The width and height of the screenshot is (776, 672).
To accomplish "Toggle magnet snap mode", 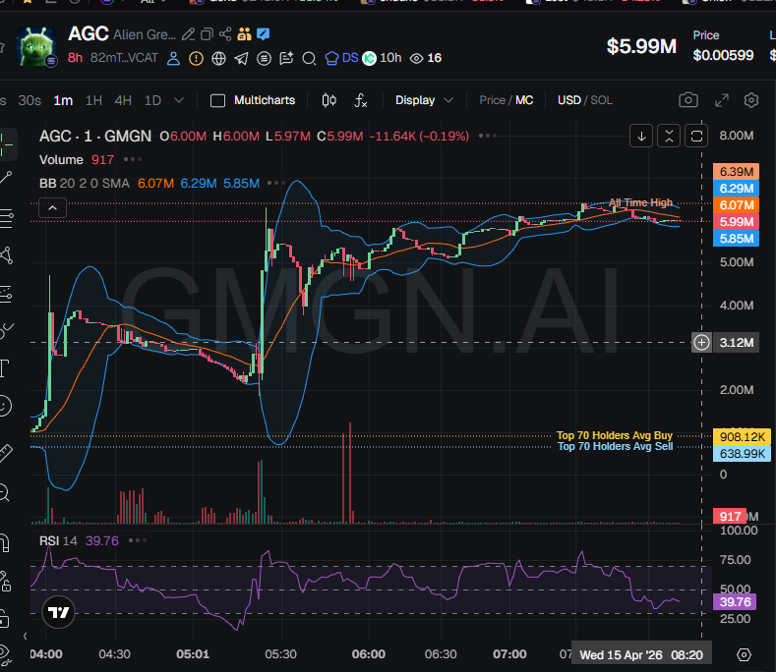I will point(5,543).
